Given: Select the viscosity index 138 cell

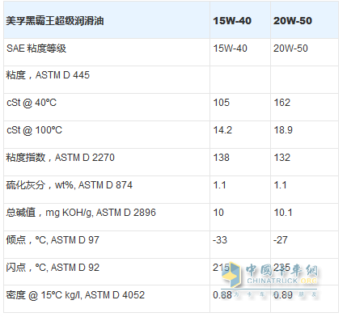Looking at the screenshot, I should (222, 158).
